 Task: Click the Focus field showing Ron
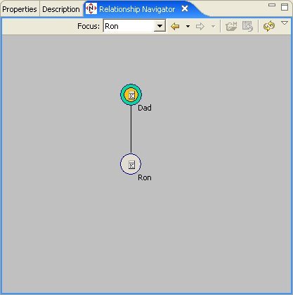pyautogui.click(x=129, y=26)
